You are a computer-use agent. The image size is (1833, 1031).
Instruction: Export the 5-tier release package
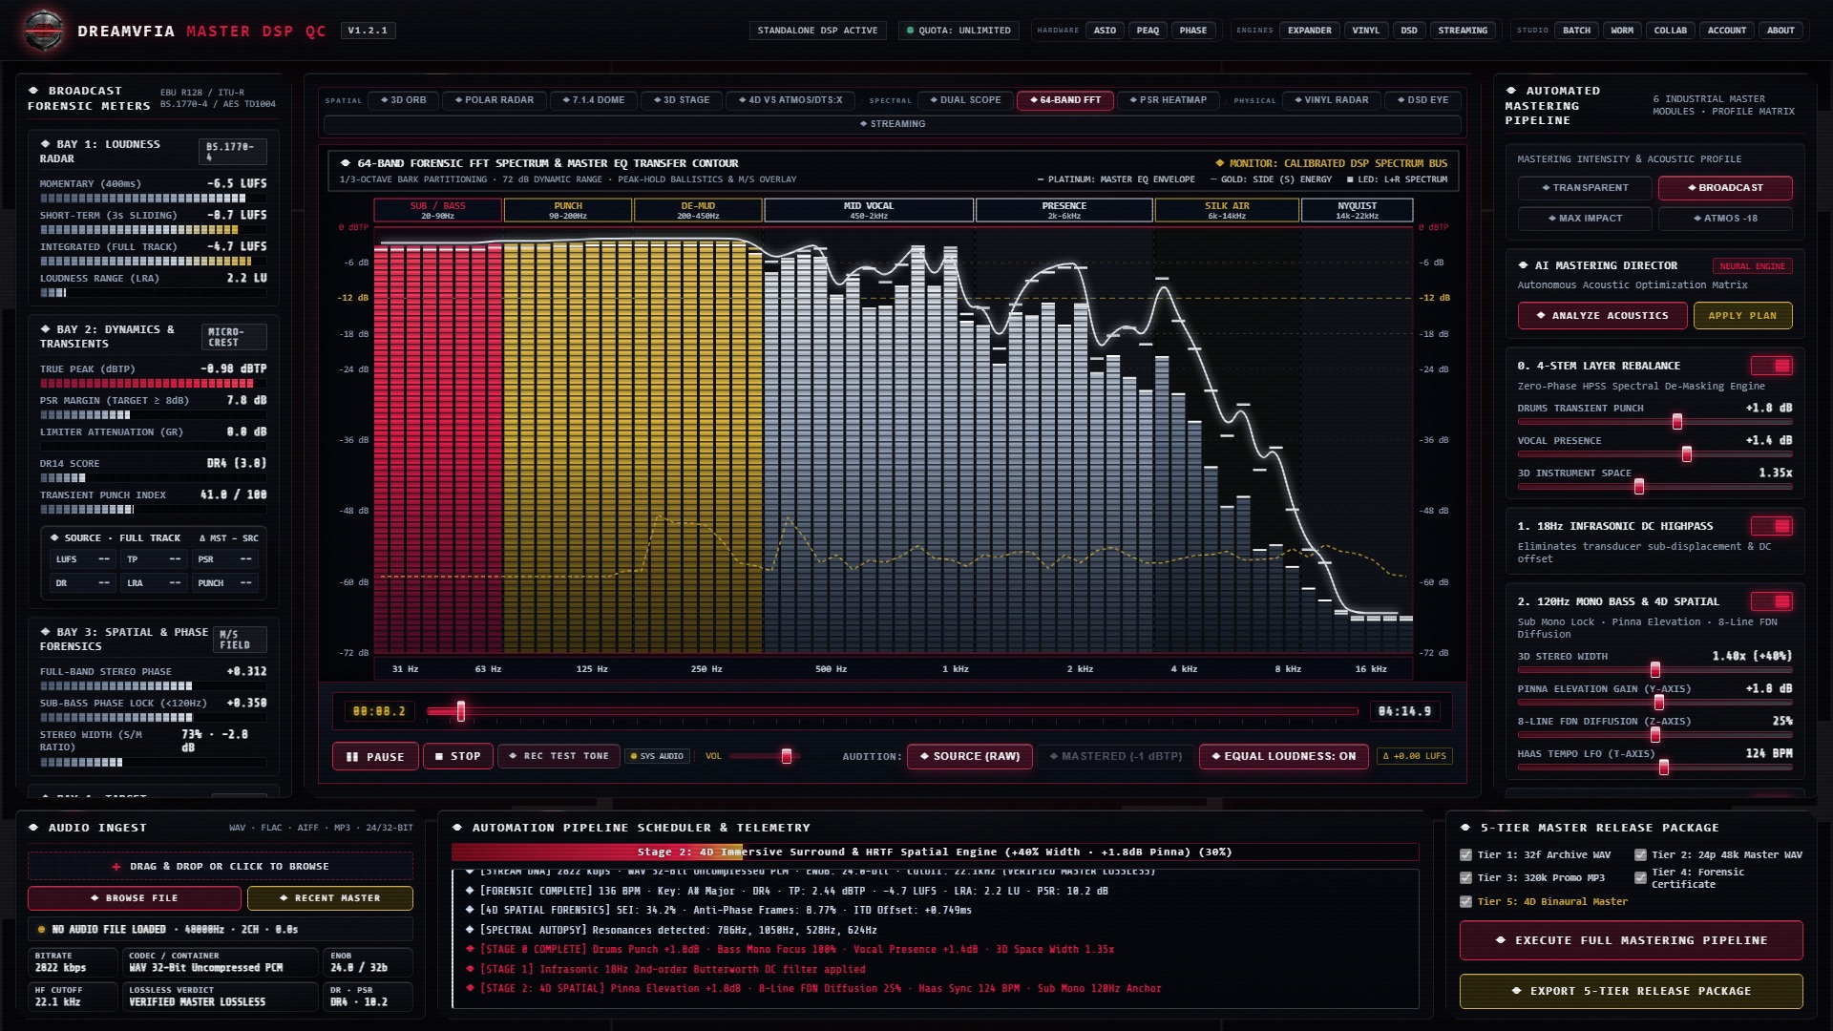(x=1631, y=991)
